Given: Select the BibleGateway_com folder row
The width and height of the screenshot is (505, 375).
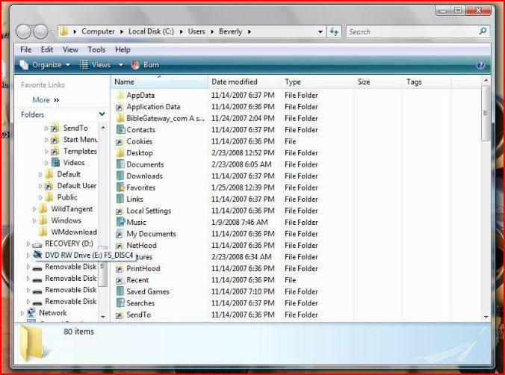Looking at the screenshot, I should [217, 118].
